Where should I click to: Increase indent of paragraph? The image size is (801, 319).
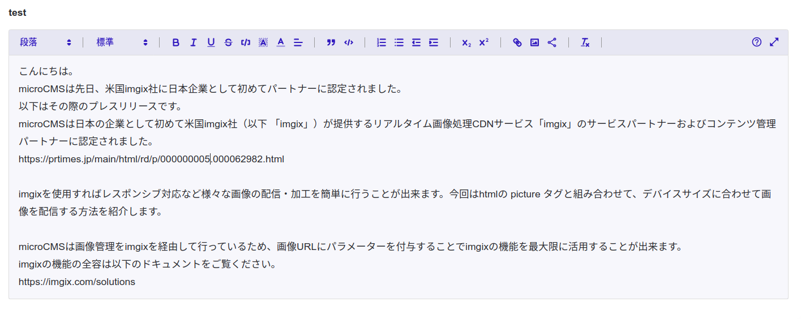click(x=434, y=42)
